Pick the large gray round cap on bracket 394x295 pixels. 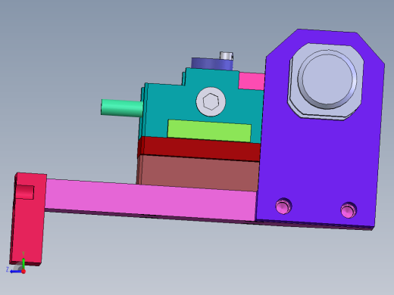tap(327, 79)
